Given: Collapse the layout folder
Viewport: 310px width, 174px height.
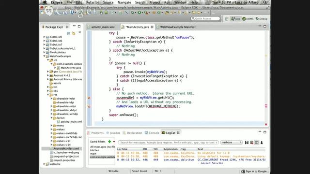Looking at the screenshot, I should tap(52, 118).
